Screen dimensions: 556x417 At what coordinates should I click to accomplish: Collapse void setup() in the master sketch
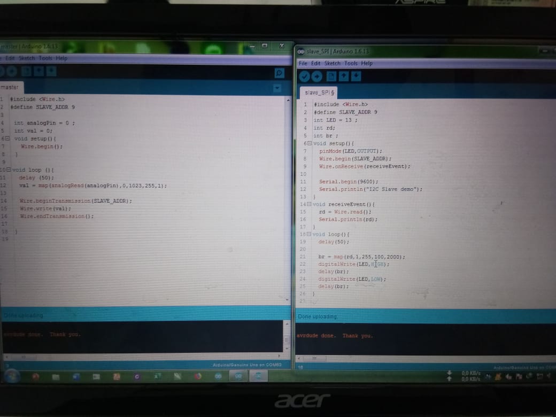click(7, 138)
